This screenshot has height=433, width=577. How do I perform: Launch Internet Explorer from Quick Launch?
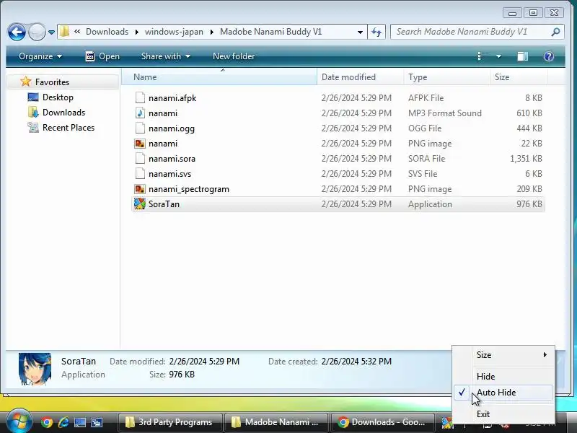pos(63,422)
